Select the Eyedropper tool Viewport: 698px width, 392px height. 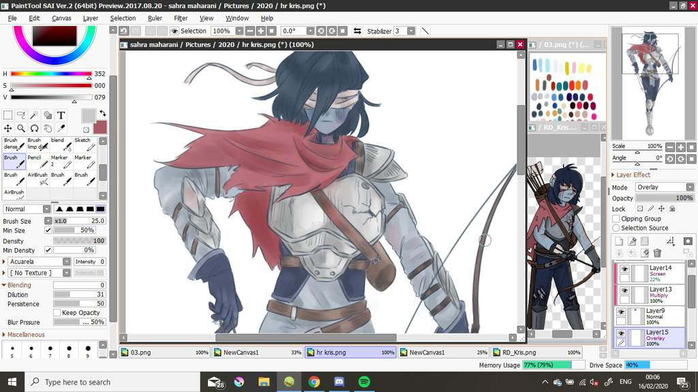(61, 128)
